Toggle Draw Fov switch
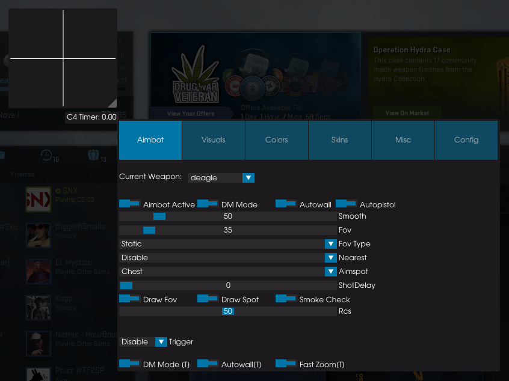Viewport: 509px width, 381px height. [x=129, y=299]
